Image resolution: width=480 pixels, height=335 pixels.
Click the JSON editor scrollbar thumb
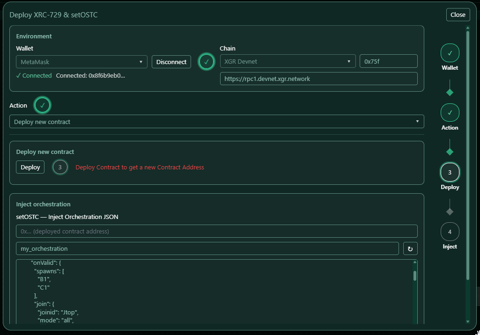coord(415,276)
